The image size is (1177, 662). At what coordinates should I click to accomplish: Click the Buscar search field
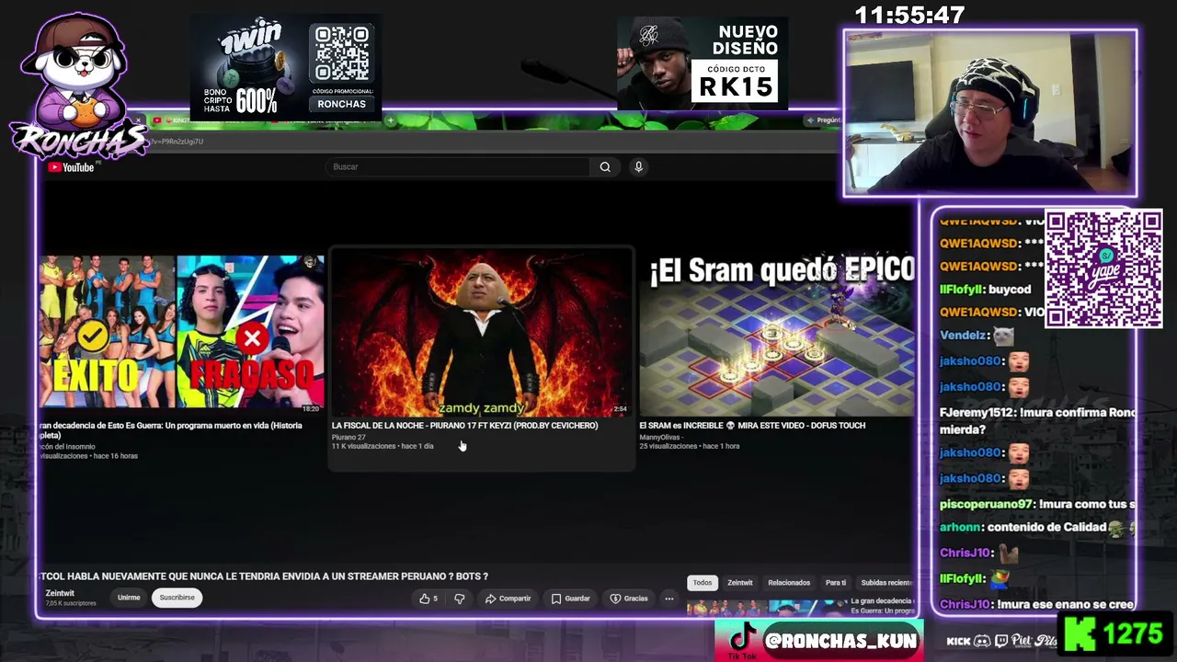pos(458,166)
